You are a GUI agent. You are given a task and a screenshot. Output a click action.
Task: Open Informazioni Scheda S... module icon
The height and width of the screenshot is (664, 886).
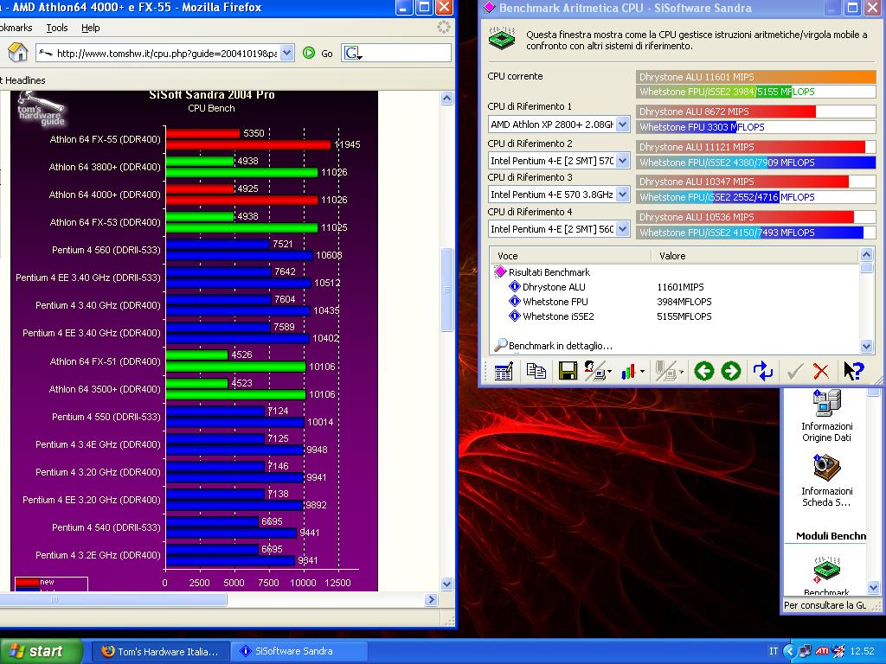[826, 468]
